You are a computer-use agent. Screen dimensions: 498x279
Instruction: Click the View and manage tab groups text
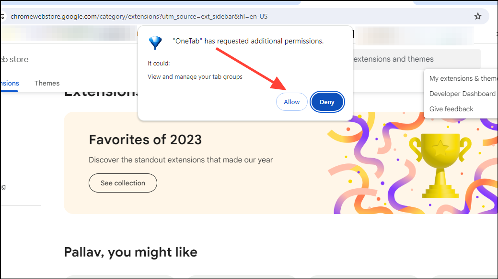click(x=195, y=77)
